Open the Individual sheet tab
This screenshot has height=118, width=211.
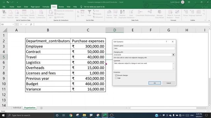pyautogui.click(x=17, y=108)
